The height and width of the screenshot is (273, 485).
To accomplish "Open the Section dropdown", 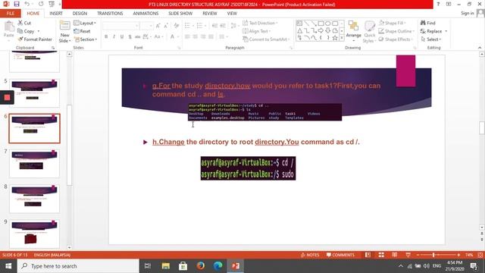I will click(86, 39).
